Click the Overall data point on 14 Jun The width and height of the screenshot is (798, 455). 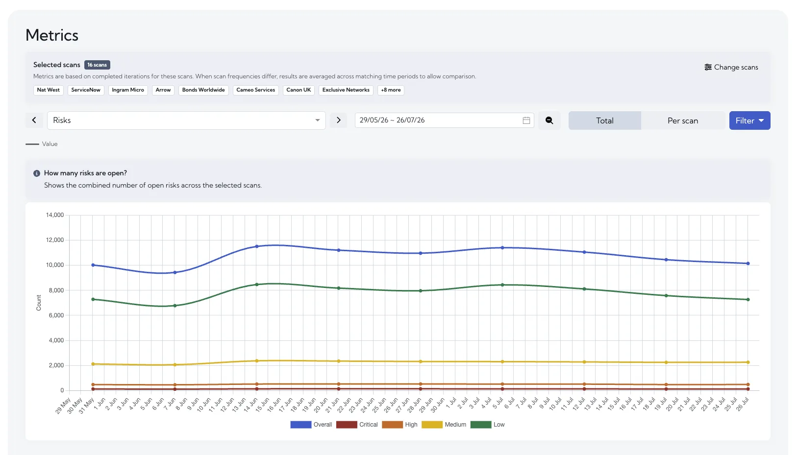point(257,246)
